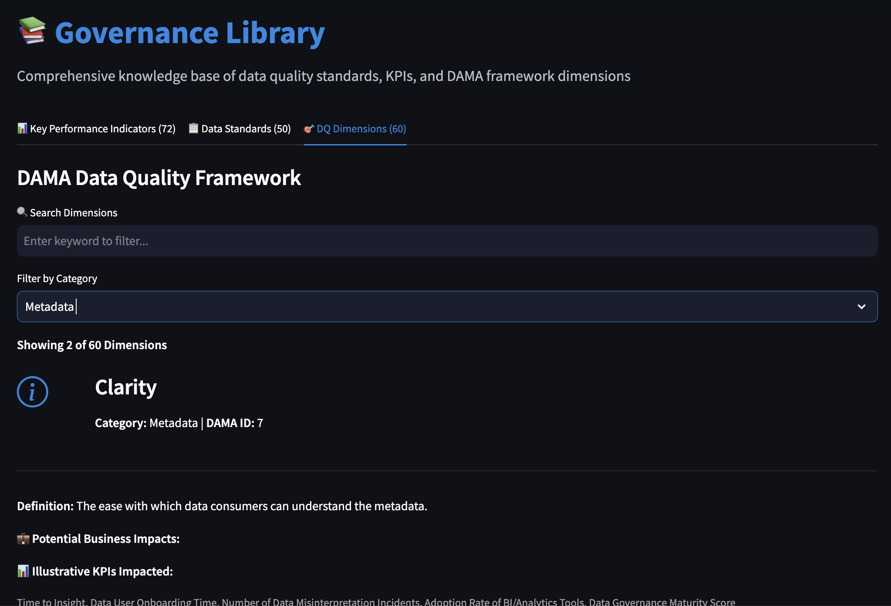The width and height of the screenshot is (891, 606).
Task: Click the magnifying glass Search Dimensions icon
Action: (x=22, y=212)
